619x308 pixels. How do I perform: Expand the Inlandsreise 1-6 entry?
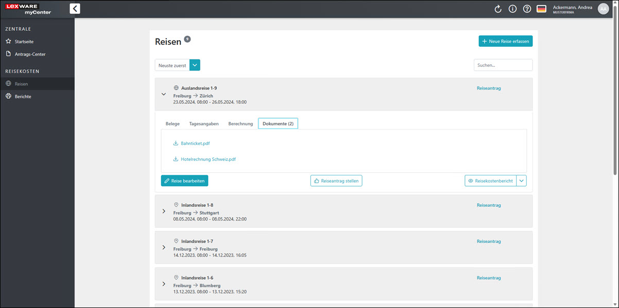click(164, 284)
